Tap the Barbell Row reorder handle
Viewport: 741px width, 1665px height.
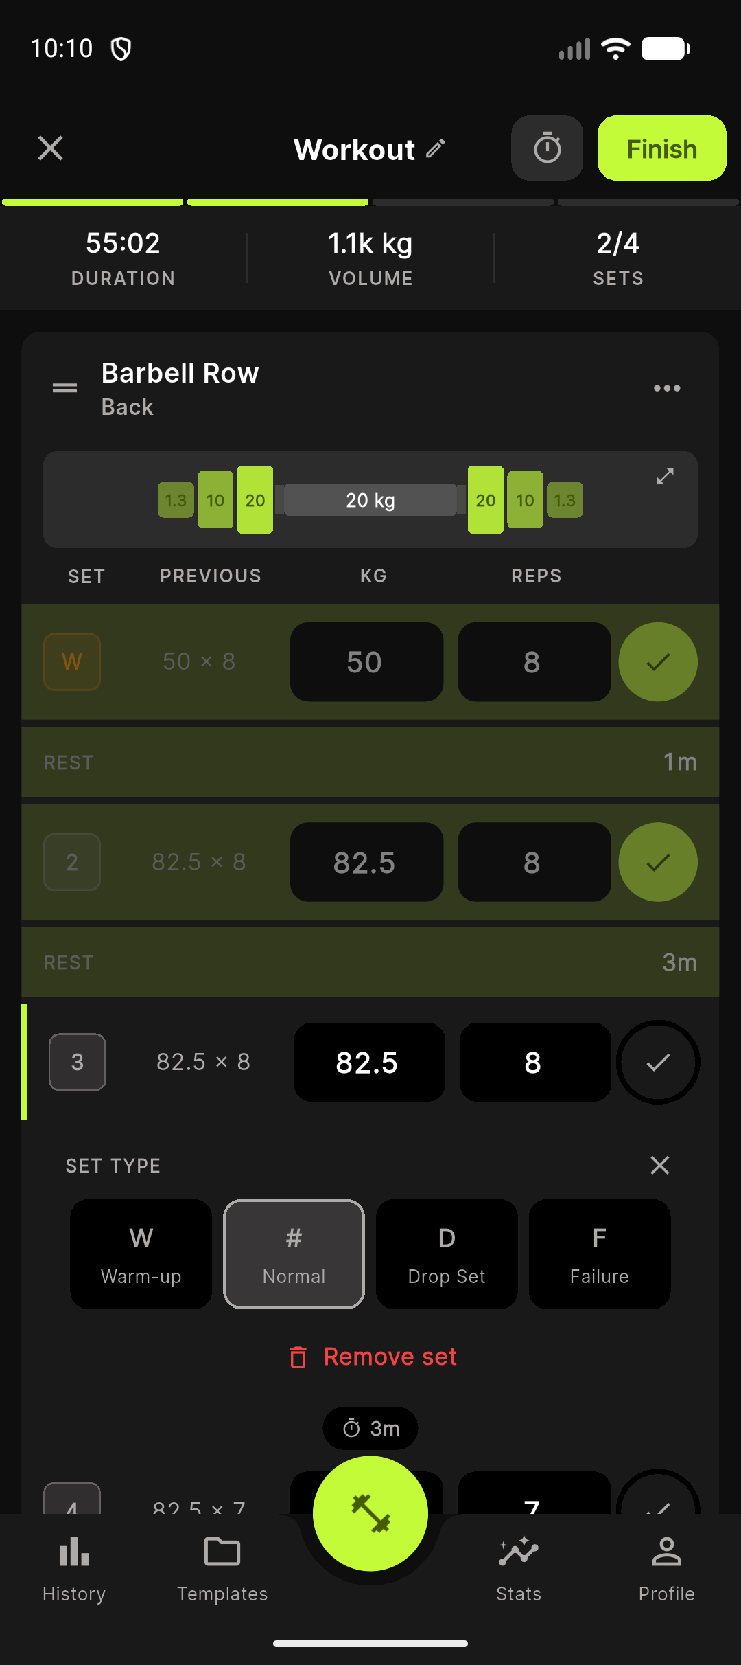pyautogui.click(x=65, y=388)
